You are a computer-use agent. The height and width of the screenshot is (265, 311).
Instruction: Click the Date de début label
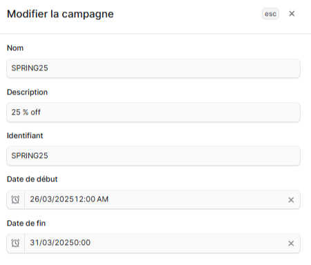pos(32,179)
